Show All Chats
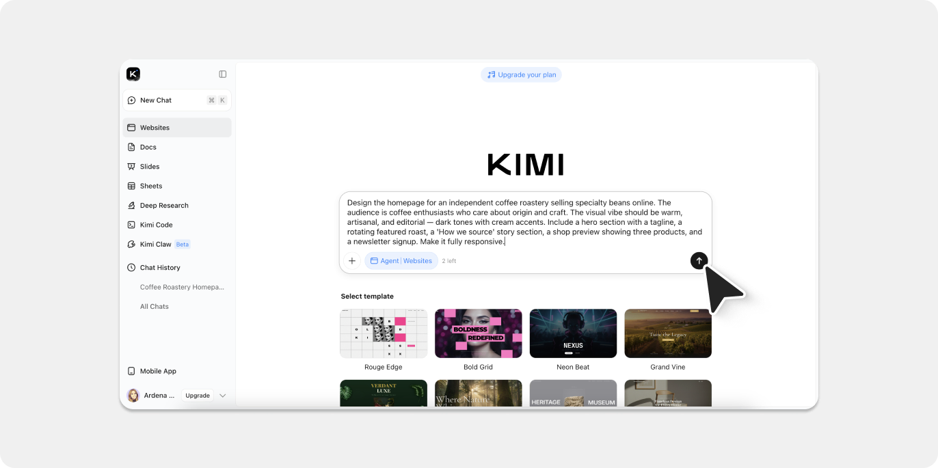 point(154,306)
